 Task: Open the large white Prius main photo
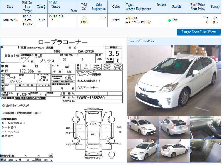[x=174, y=80]
